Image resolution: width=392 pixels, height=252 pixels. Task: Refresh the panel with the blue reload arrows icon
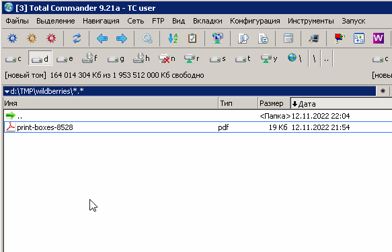77,38
